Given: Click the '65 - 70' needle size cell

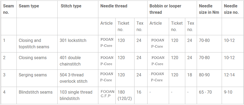Looking at the screenshot, I should click(x=209, y=95).
